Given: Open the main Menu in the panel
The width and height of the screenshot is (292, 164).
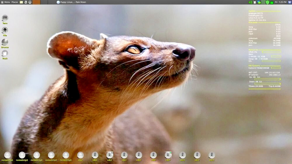Looking at the screenshot, I should coord(5,2).
